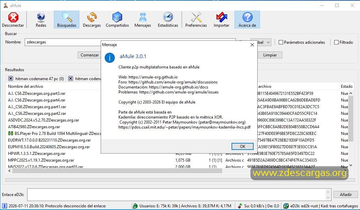Select EUDRWT.17.0.0.0 B20231110 file row

(x=50, y=140)
